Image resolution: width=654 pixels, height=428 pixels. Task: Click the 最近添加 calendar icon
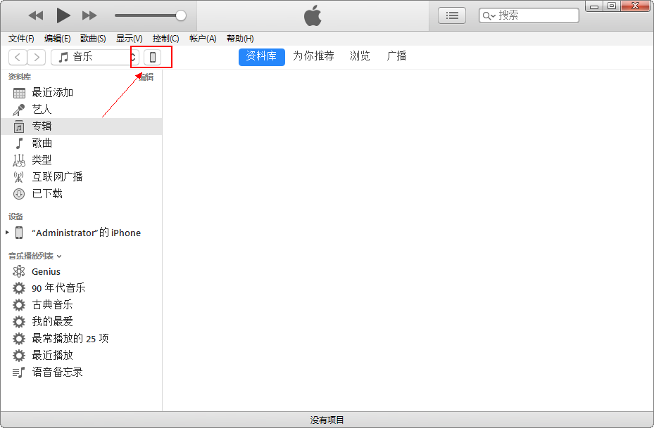coord(19,93)
